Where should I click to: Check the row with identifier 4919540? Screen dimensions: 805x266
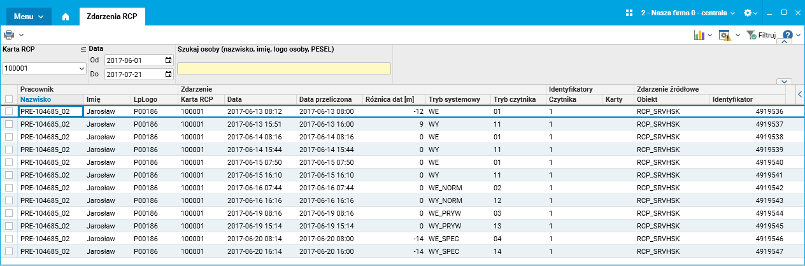[9, 162]
